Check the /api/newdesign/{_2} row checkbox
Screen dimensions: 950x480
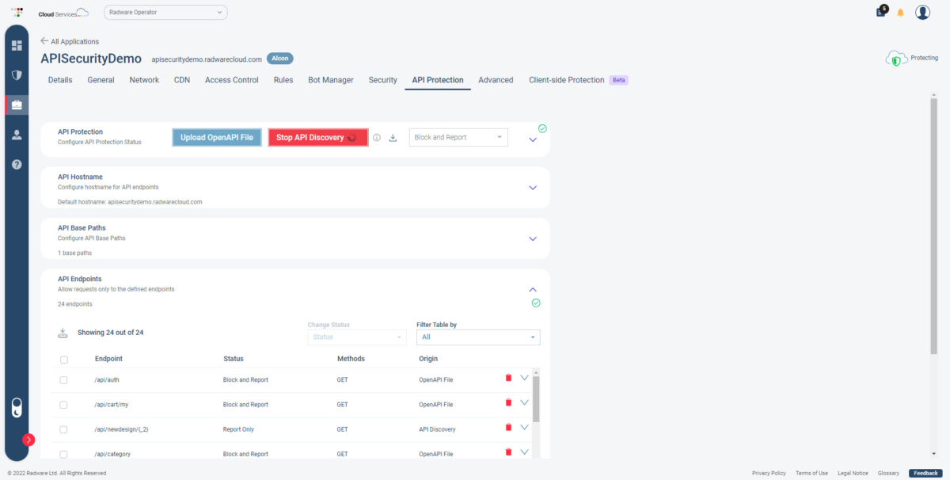[x=64, y=429]
